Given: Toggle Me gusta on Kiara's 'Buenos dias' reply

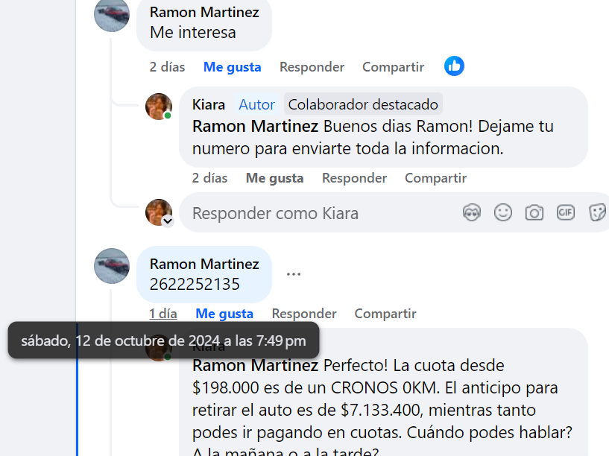Looking at the screenshot, I should point(274,178).
